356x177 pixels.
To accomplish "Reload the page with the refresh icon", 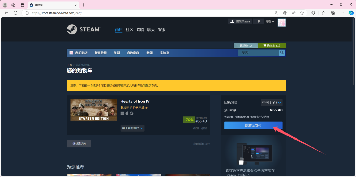I will click(15, 13).
